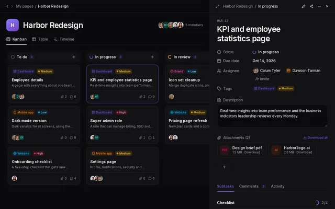
Task: Click the High tag on Super admin role card
Action: pyautogui.click(x=121, y=112)
